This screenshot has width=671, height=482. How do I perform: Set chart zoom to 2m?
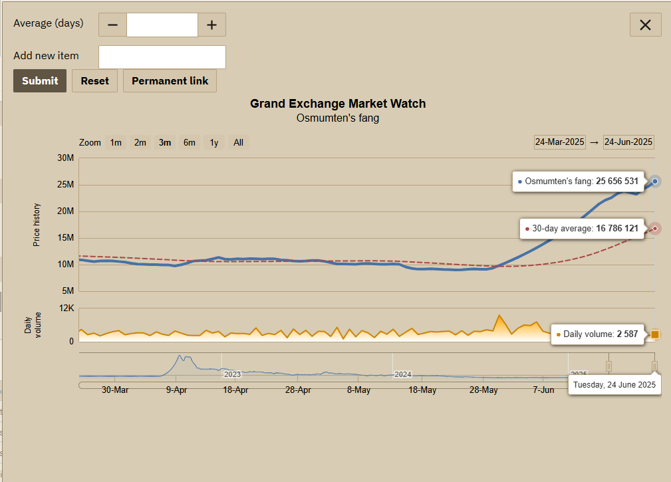pos(140,142)
